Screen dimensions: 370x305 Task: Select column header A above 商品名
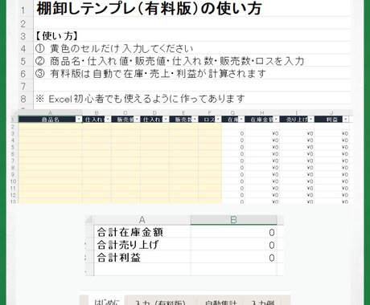[50, 112]
